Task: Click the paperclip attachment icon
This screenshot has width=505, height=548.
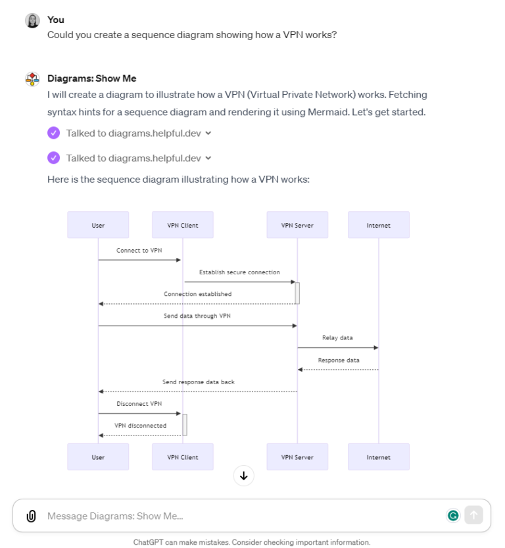Action: [30, 516]
